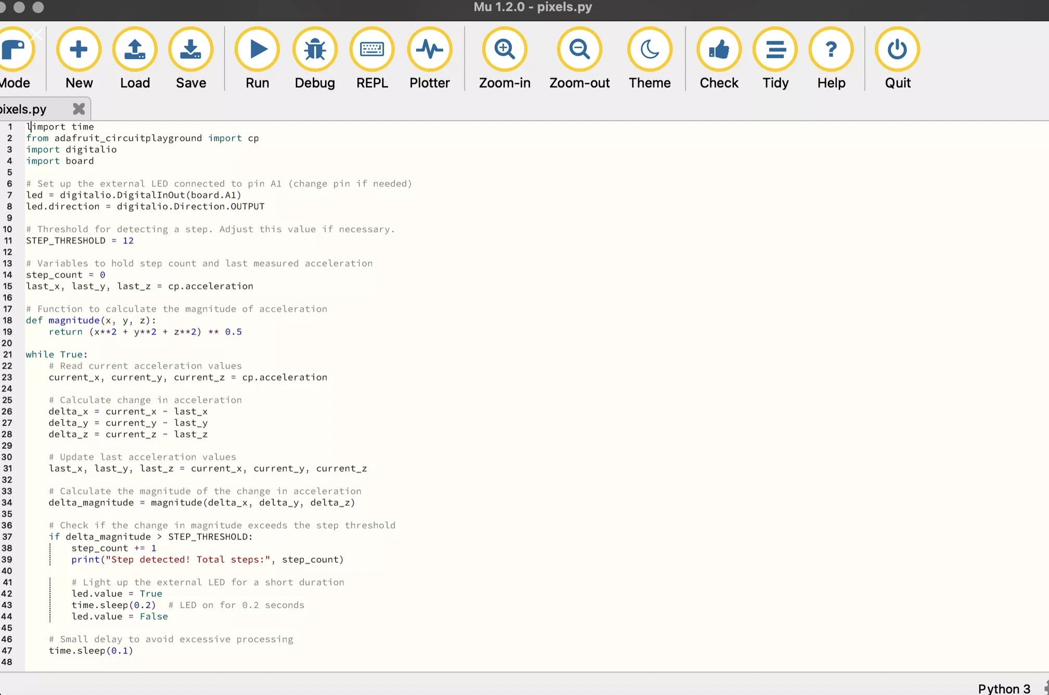This screenshot has width=1049, height=695.
Task: Click the 'time.sleep(0.2)' line
Action: click(x=114, y=605)
